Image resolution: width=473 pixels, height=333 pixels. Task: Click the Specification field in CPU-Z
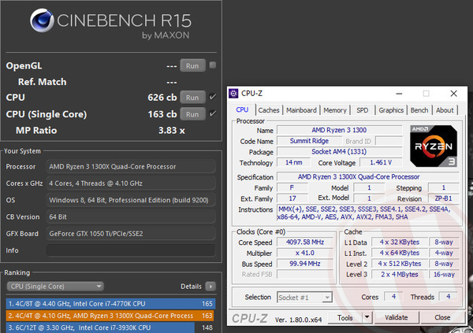368,177
